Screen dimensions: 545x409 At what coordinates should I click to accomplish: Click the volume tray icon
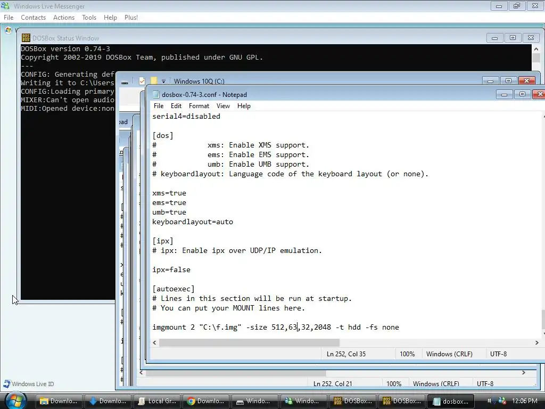click(x=490, y=401)
